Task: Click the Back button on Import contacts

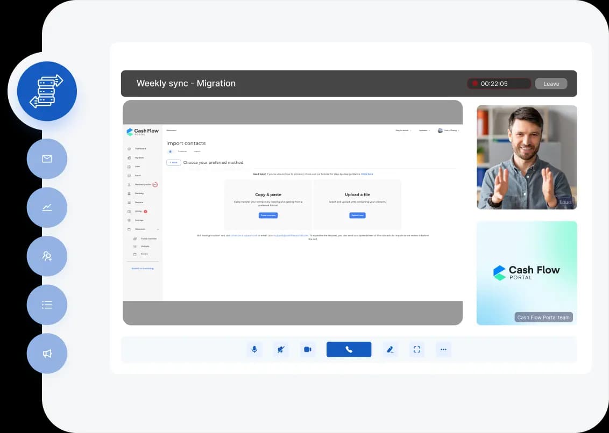Action: 173,162
